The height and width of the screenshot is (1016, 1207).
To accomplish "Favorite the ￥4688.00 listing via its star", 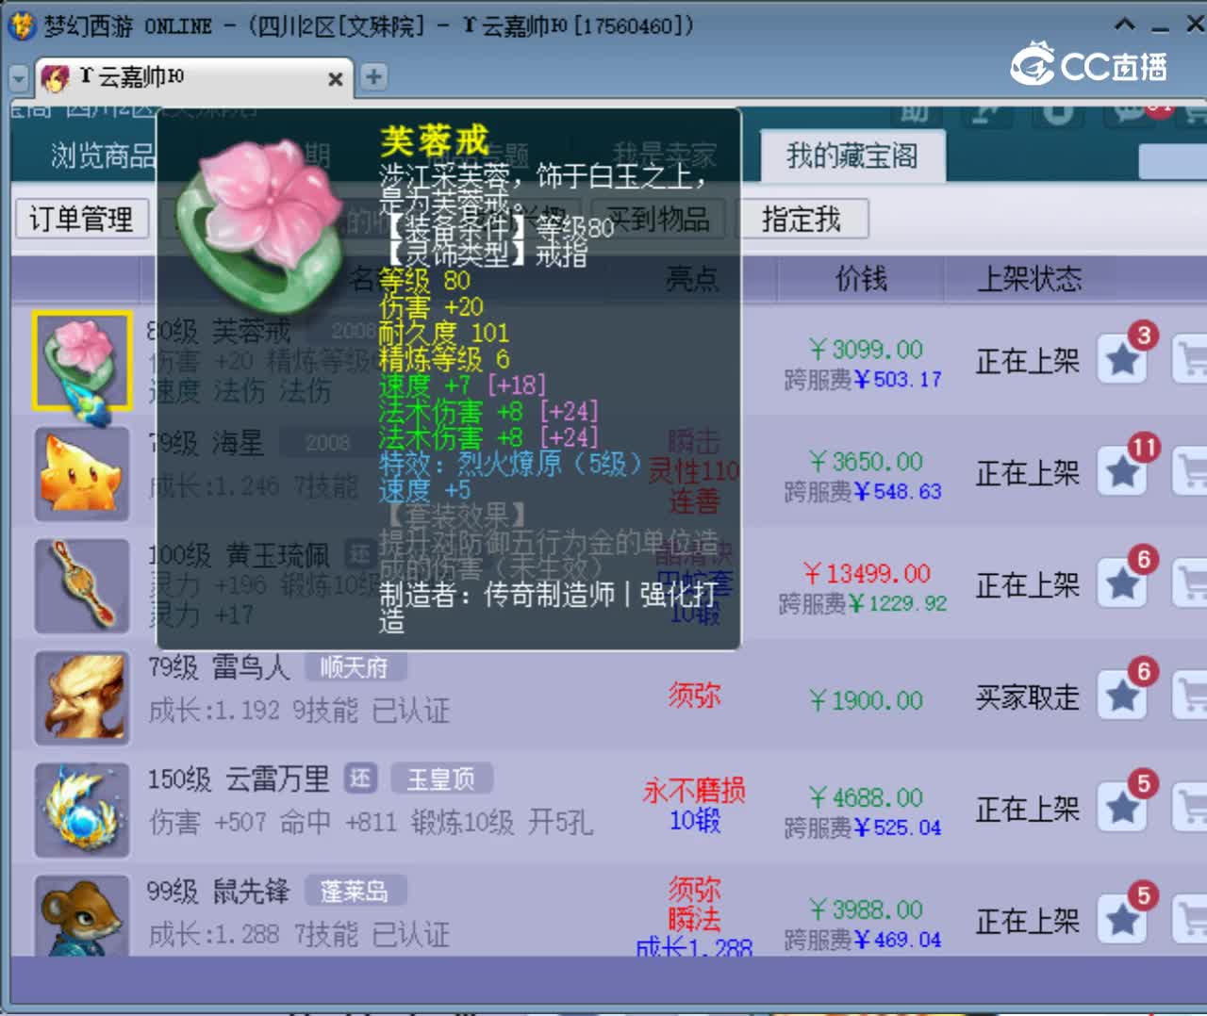I will (x=1122, y=808).
